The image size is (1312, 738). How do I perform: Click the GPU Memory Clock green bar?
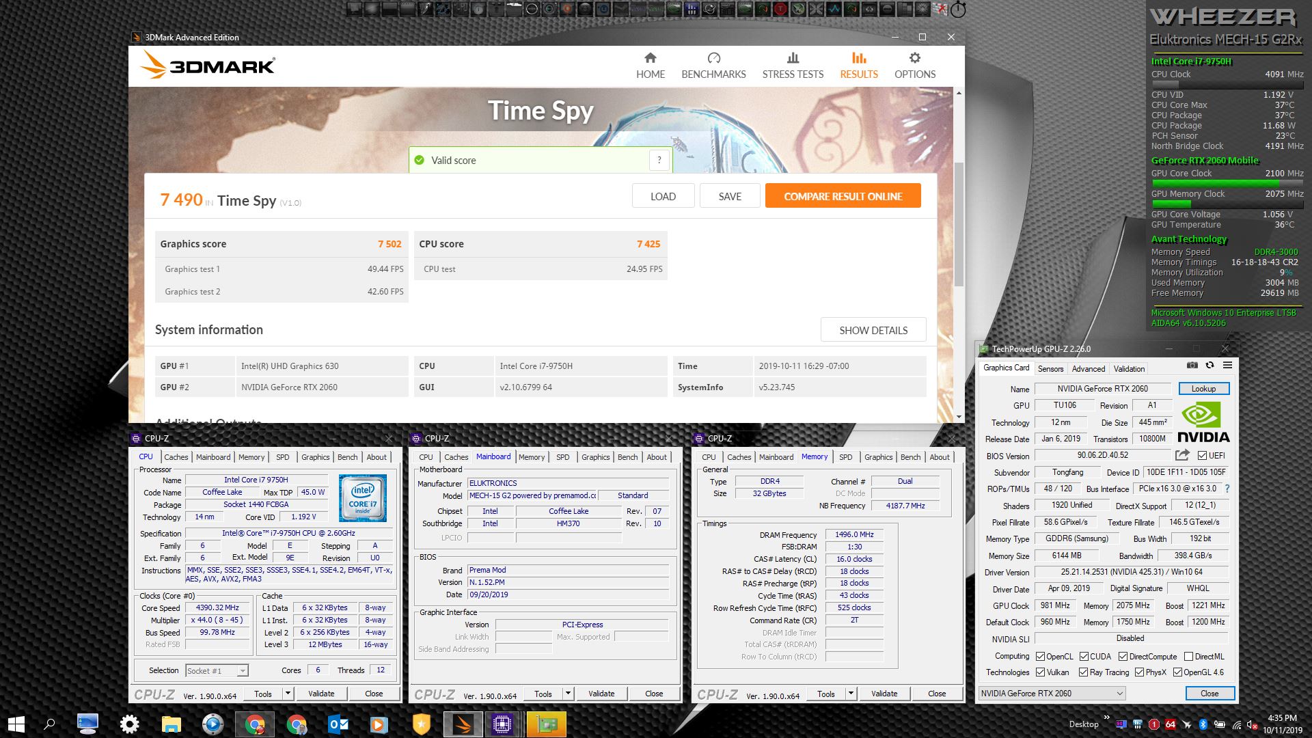tap(1171, 204)
